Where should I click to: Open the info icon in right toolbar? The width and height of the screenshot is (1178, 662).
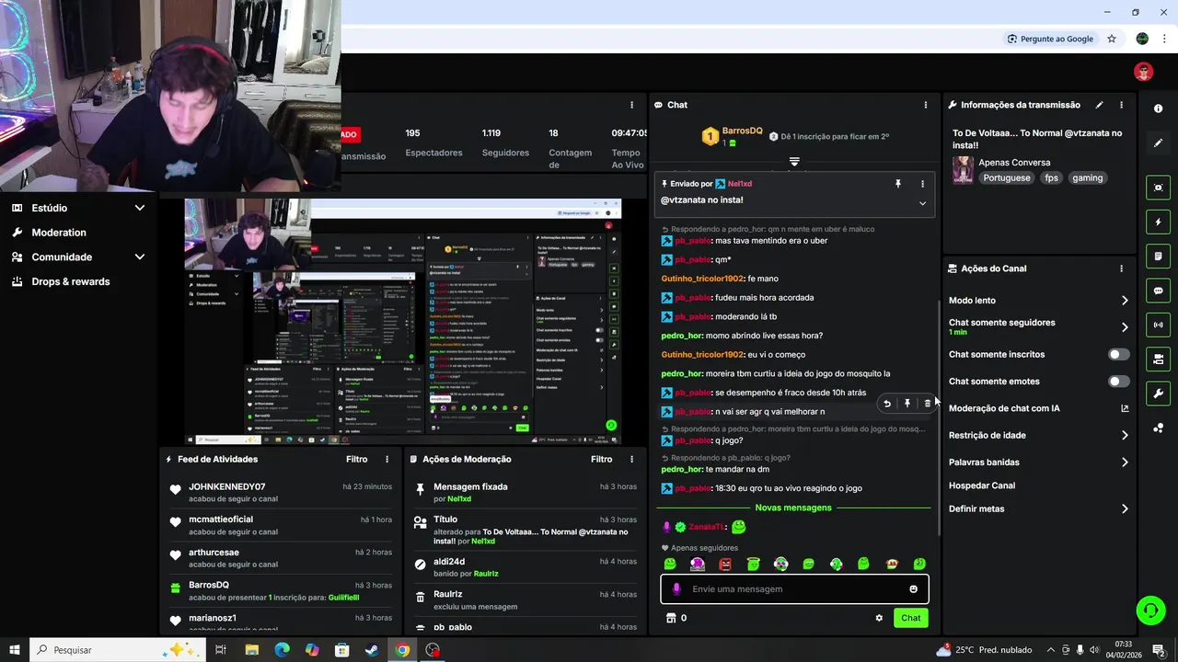click(x=1158, y=108)
